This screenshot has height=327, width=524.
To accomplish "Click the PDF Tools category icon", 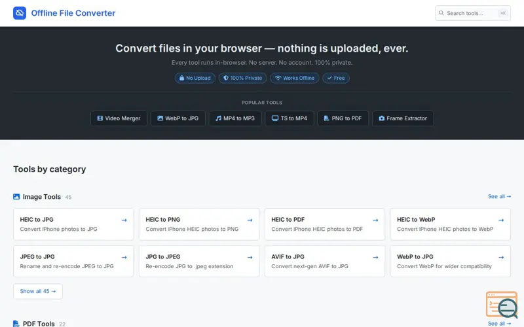I will click(16, 324).
